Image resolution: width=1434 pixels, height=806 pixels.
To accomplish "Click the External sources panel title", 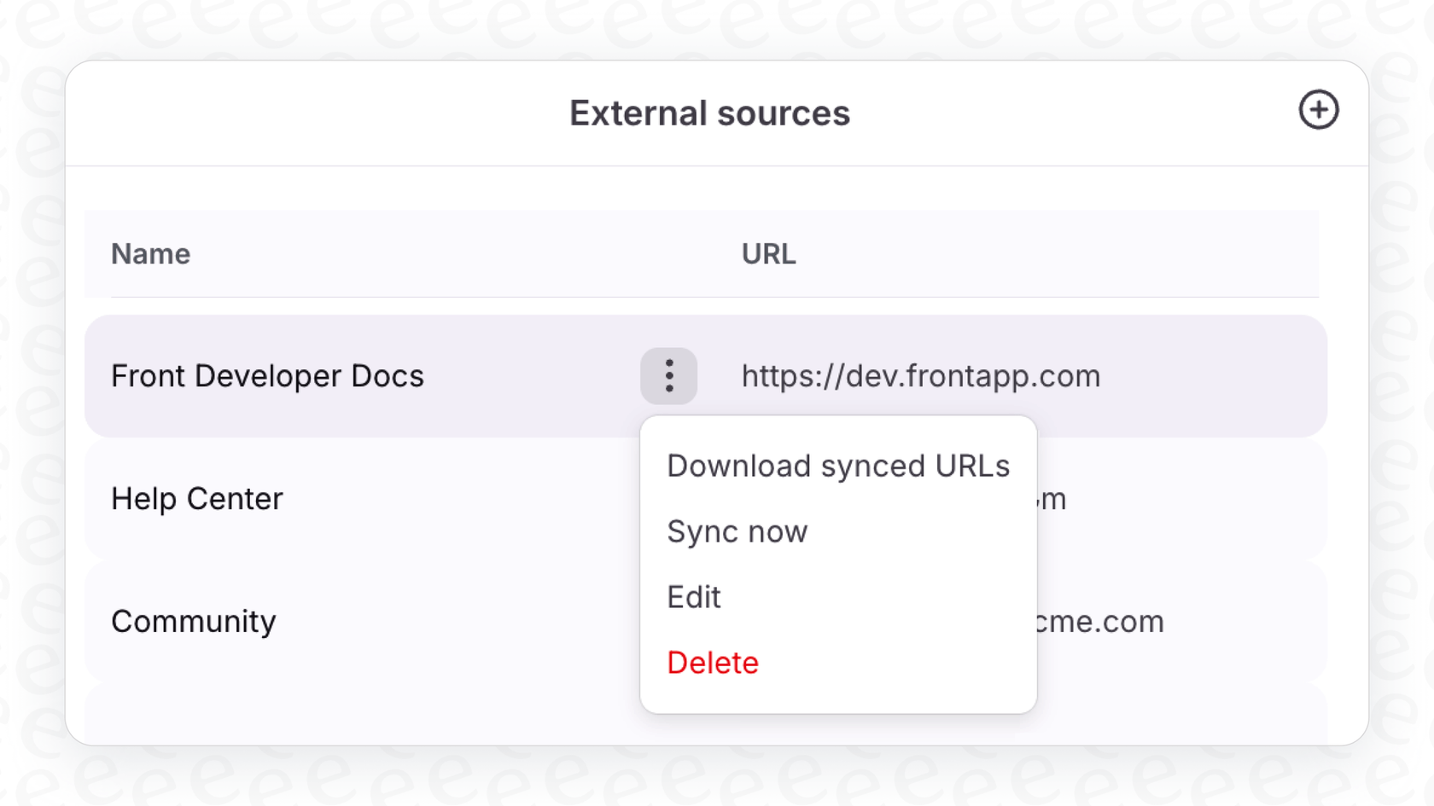I will [709, 112].
